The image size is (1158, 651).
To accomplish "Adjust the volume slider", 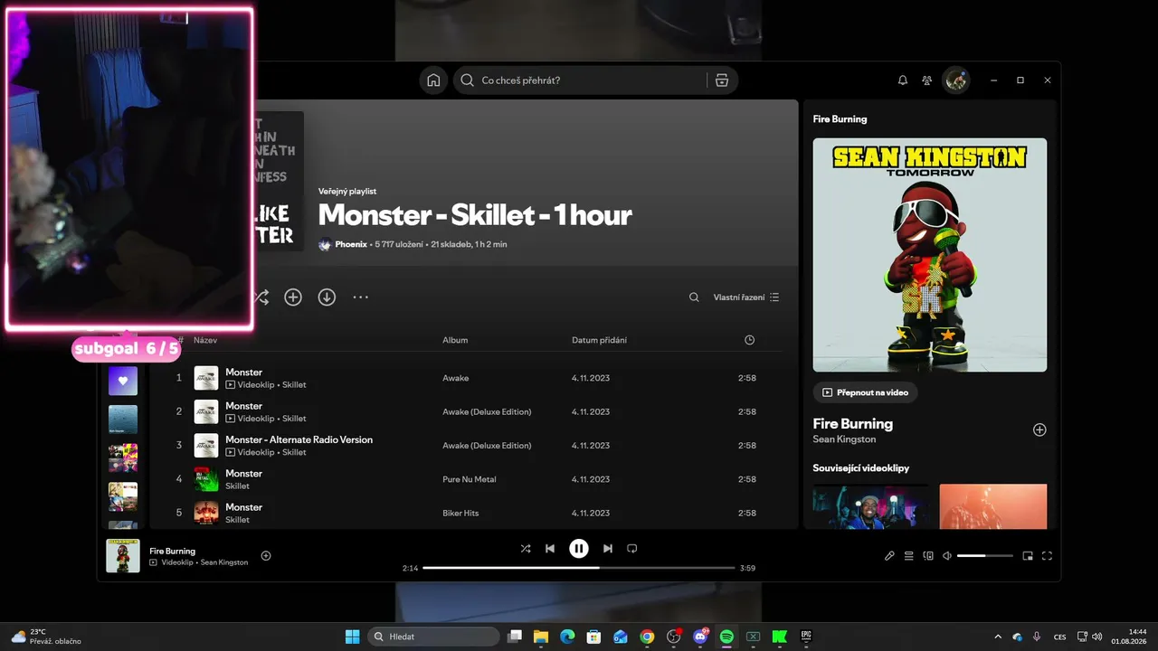I will [x=984, y=556].
